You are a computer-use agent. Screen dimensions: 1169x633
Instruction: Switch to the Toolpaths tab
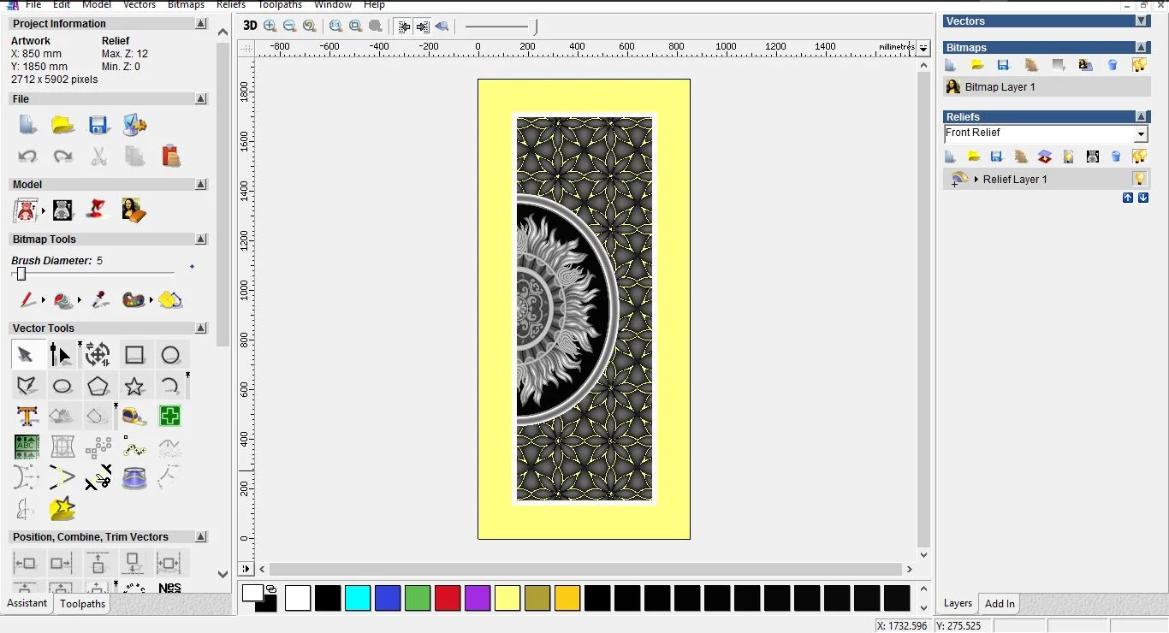click(83, 603)
